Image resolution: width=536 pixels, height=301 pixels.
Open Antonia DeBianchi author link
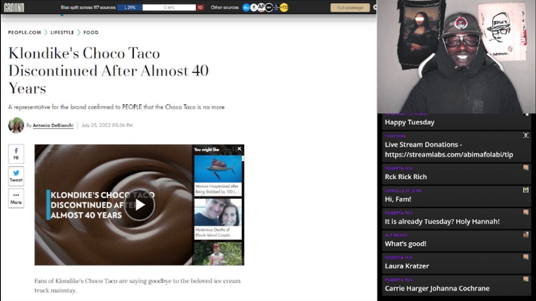click(x=53, y=125)
